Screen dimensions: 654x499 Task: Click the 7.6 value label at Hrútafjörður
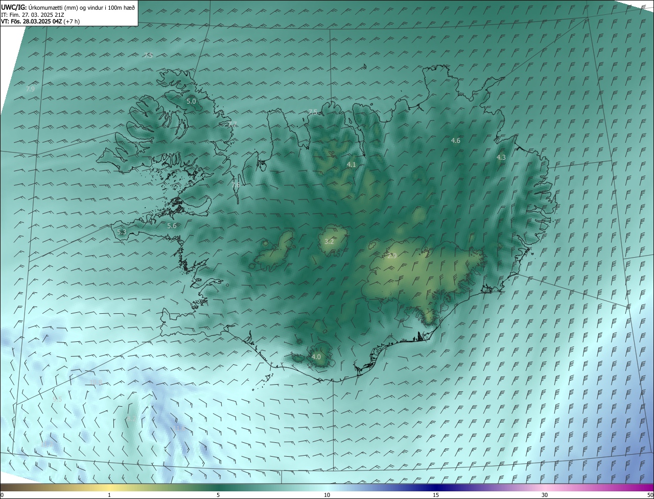click(236, 185)
